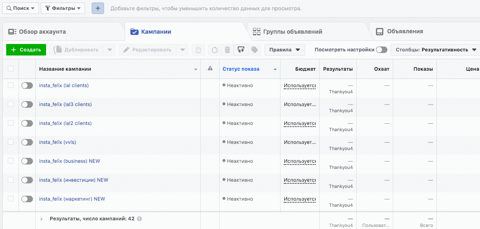Open the Дублировать dropdown arrow

coord(109,50)
